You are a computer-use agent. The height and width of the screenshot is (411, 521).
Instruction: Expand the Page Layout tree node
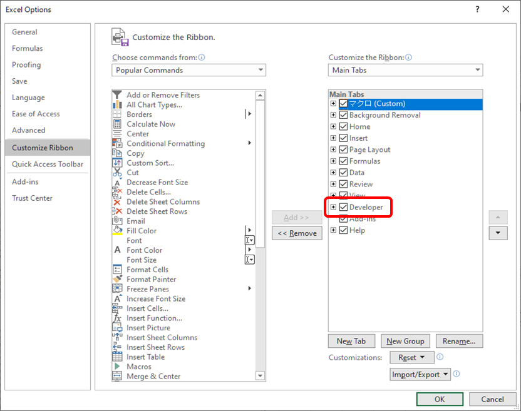click(x=333, y=150)
